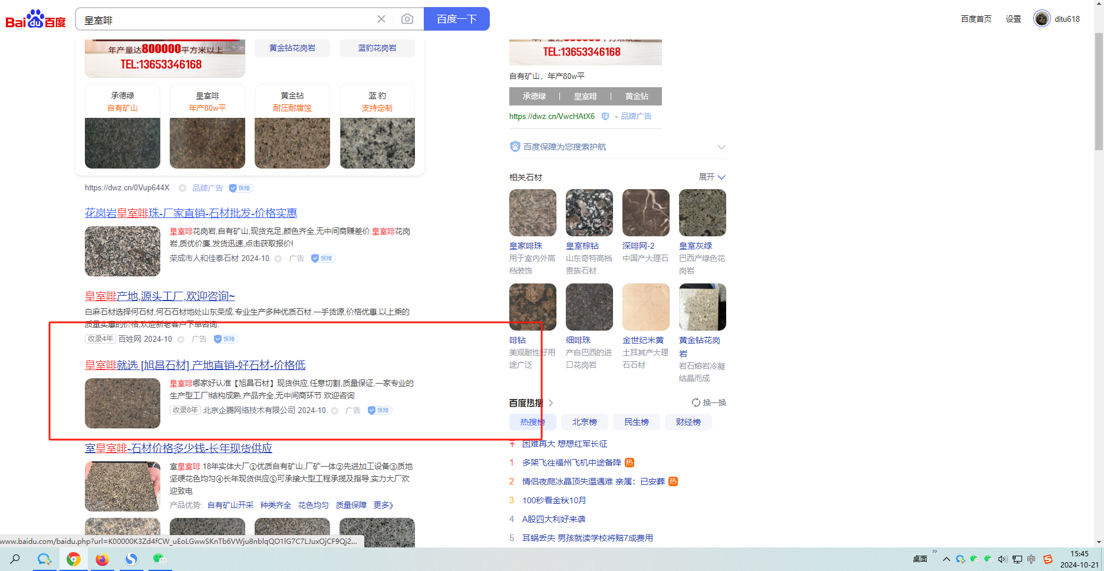The image size is (1104, 571).
Task: Open the dropdown arrow beside https://dwz.cn/0Vup644X
Action: (x=183, y=188)
